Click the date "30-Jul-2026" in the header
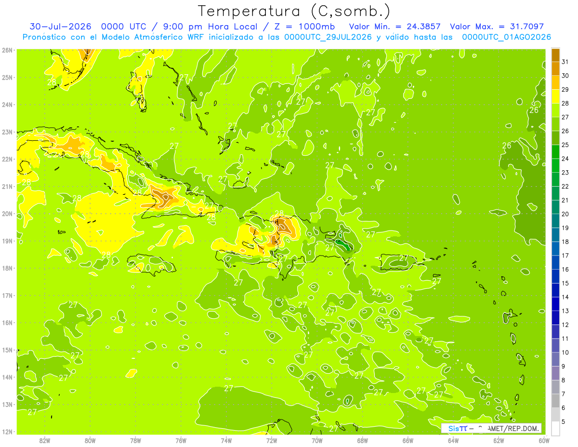 point(61,27)
